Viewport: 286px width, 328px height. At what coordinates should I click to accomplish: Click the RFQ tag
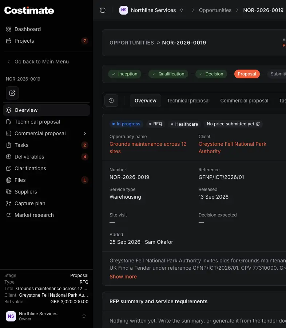(156, 124)
